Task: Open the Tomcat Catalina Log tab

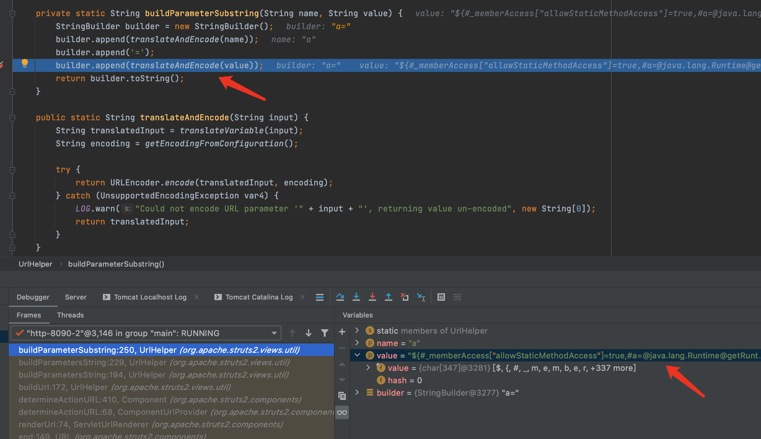Action: click(254, 297)
